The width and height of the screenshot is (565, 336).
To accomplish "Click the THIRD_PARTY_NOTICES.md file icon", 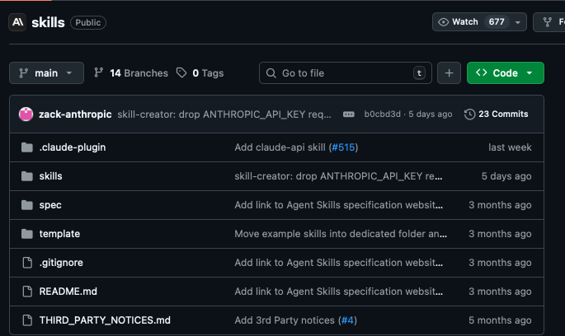I will click(27, 320).
